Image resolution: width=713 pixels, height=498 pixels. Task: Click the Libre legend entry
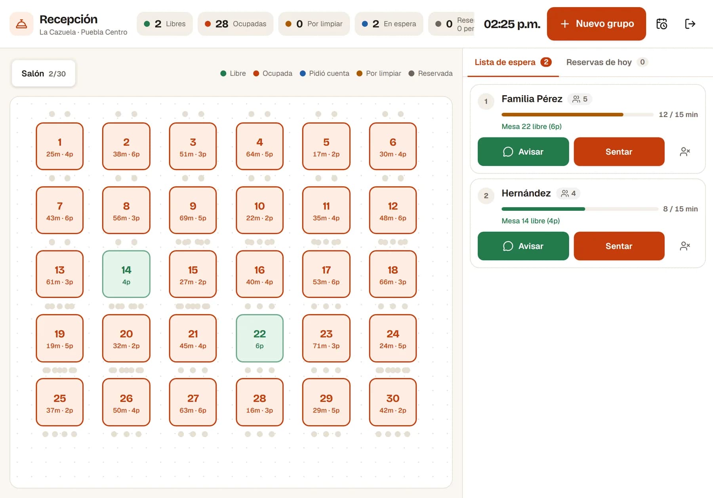[x=233, y=73]
